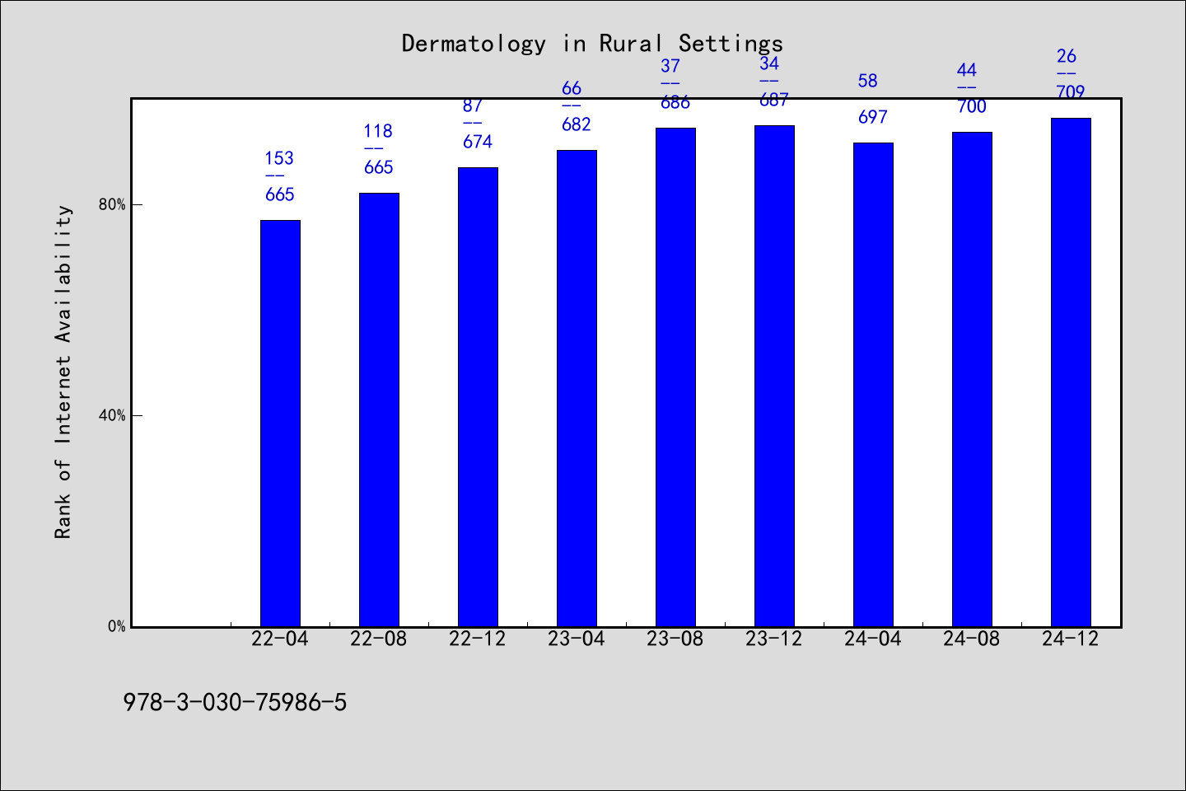Click the blue bar for 22-12
This screenshot has height=791, width=1186.
pyautogui.click(x=478, y=397)
